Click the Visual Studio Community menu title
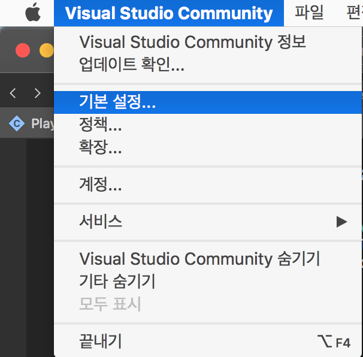The image size is (363, 357). tap(169, 13)
